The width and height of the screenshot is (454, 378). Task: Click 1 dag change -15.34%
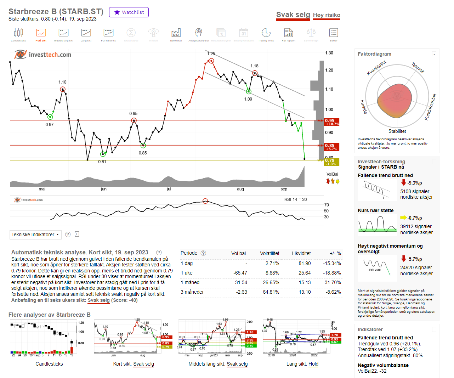(x=332, y=263)
